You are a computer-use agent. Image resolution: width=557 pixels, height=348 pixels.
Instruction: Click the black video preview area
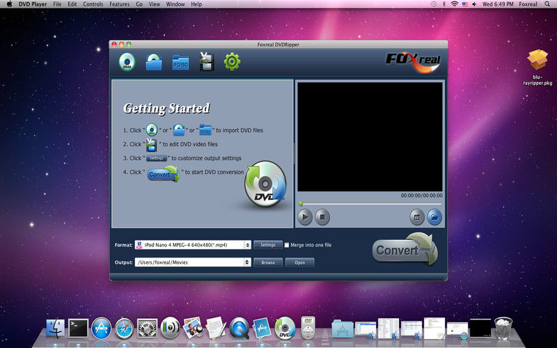[370, 136]
